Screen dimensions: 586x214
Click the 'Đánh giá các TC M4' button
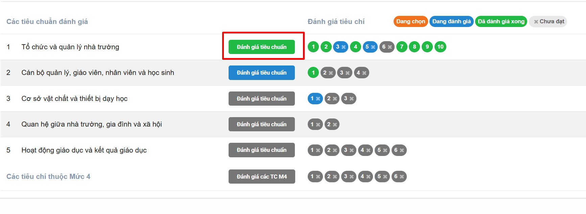click(x=261, y=177)
